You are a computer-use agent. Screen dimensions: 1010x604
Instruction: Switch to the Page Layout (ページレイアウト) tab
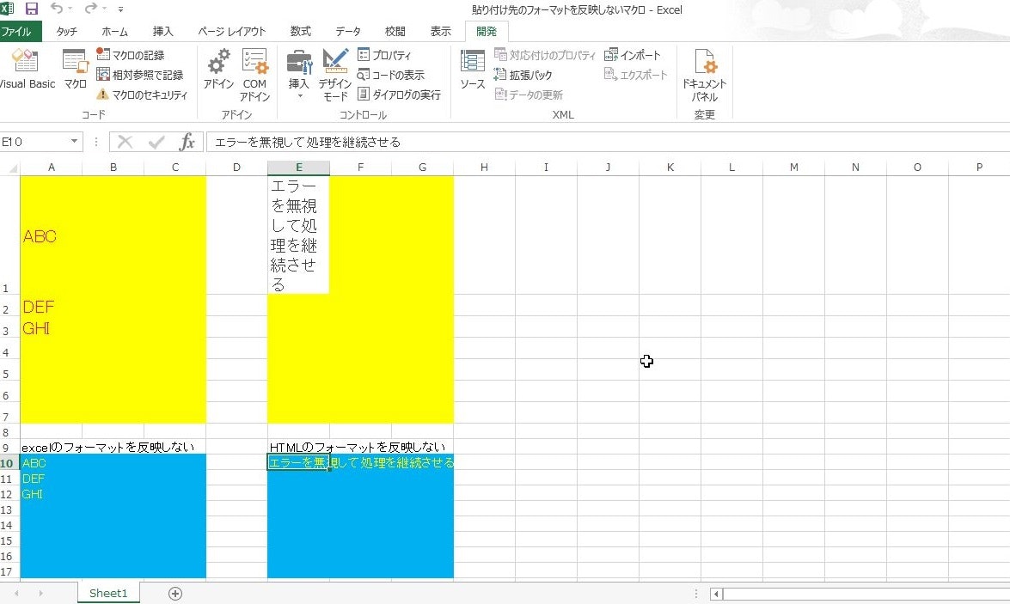point(232,31)
